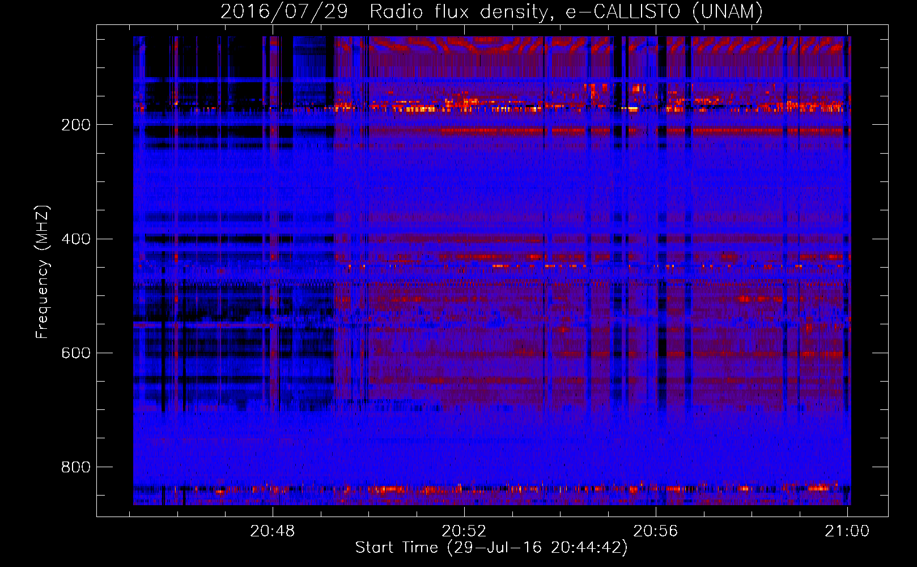Click the plot title '2016/07/29 Radio flux density, e-CALLISTO (UNAM)'
Viewport: 917px width, 567px height.
point(491,11)
